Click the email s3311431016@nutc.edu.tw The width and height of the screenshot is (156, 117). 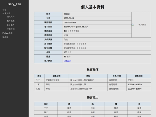point(76,27)
